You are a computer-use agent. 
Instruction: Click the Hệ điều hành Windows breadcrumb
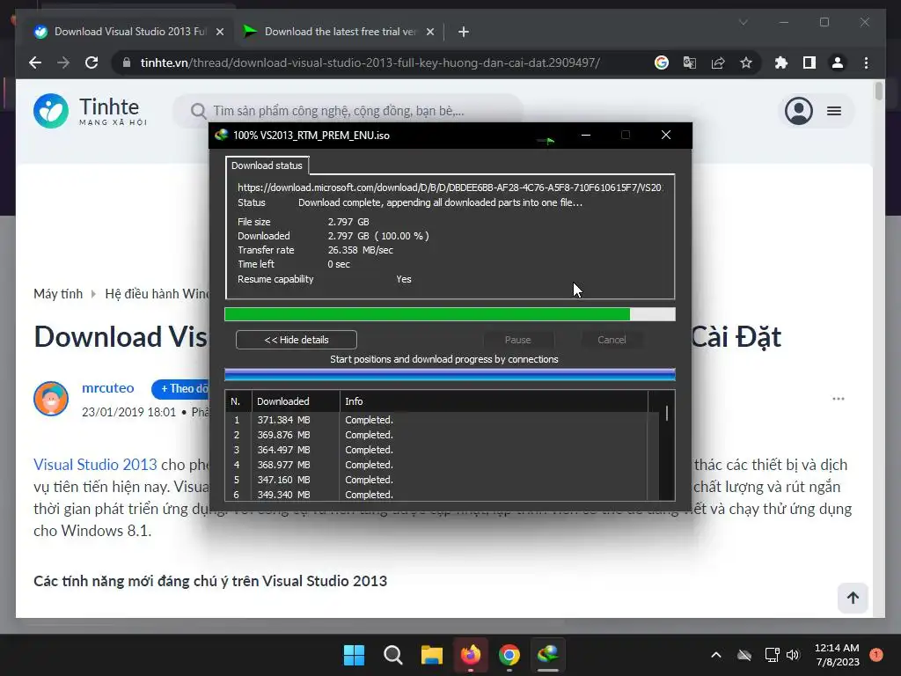click(x=157, y=294)
